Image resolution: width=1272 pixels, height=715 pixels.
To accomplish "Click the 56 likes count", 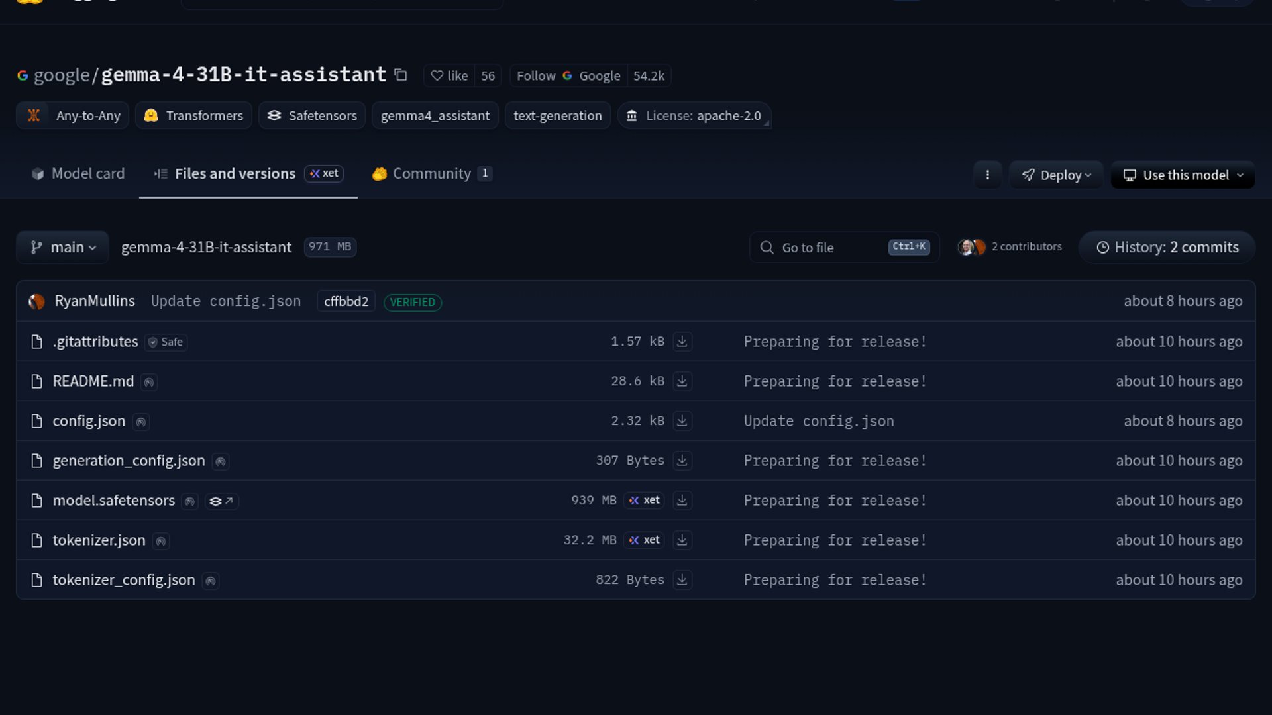I will pos(488,76).
